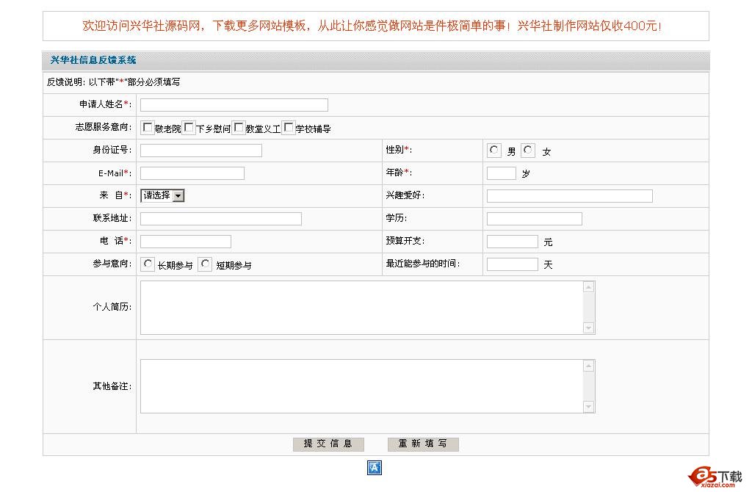Check the 敬老院 volunteer option
Image resolution: width=752 pixels, height=492 pixels.
(x=148, y=128)
